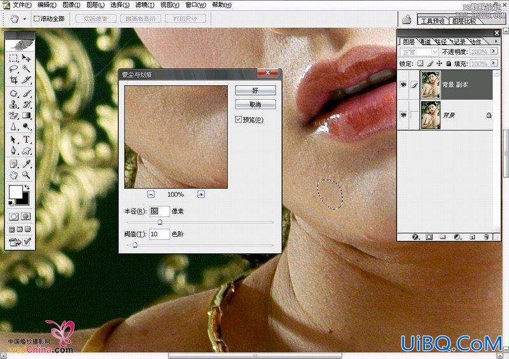This screenshot has width=509, height=359.
Task: Hide the 背景 layer
Action: pyautogui.click(x=403, y=115)
